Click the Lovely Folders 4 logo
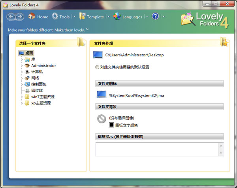The width and height of the screenshot is (237, 188). click(205, 20)
